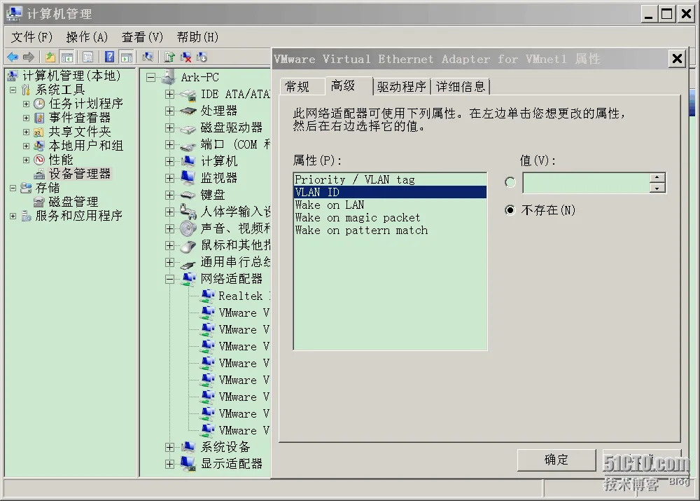Viewport: 700px width, 501px height.
Task: Click the 处理器 chip icon
Action: (x=188, y=111)
